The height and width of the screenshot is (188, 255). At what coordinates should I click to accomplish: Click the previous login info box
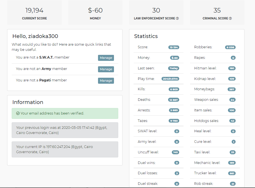65,130
